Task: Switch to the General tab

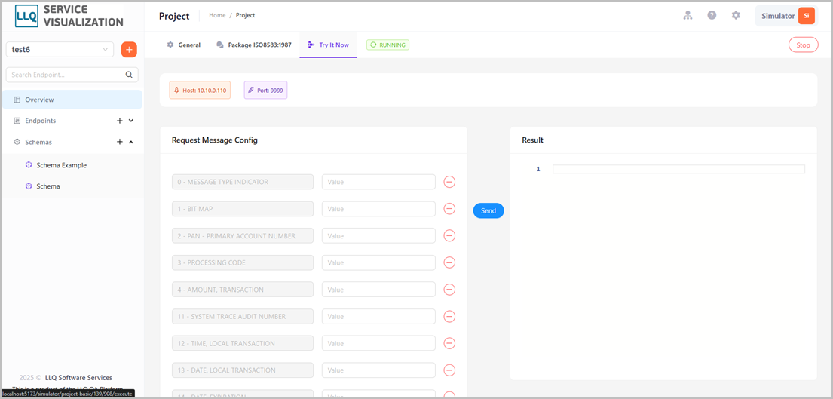Action: click(184, 45)
